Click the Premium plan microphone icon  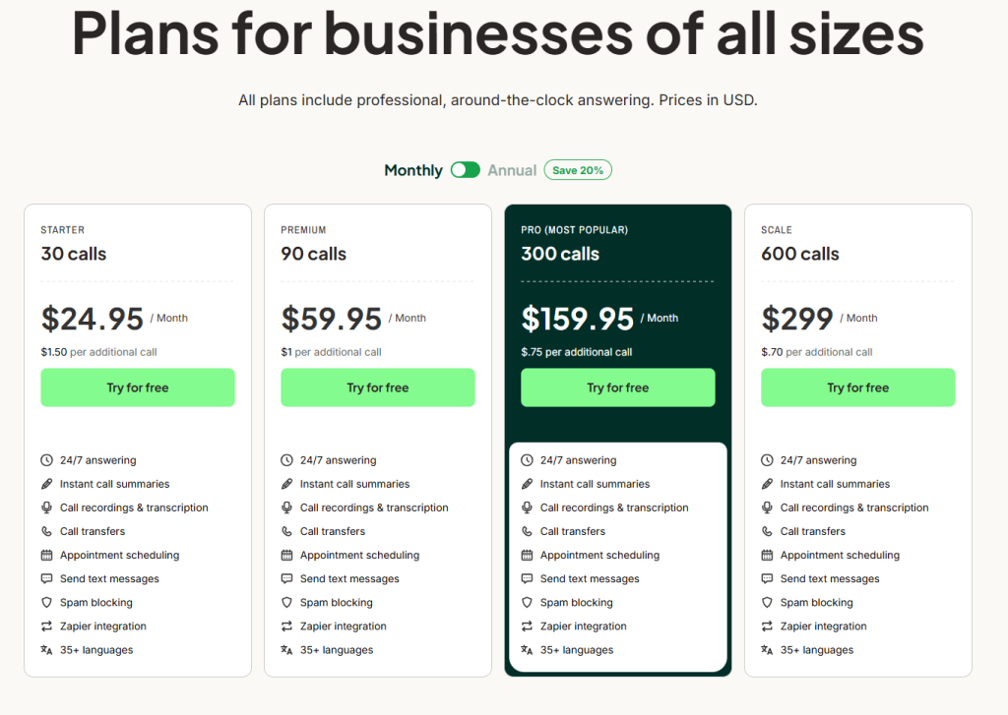pos(286,507)
